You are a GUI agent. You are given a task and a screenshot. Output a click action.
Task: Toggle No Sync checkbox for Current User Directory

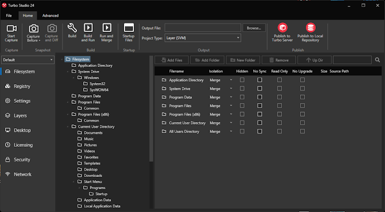click(x=259, y=123)
